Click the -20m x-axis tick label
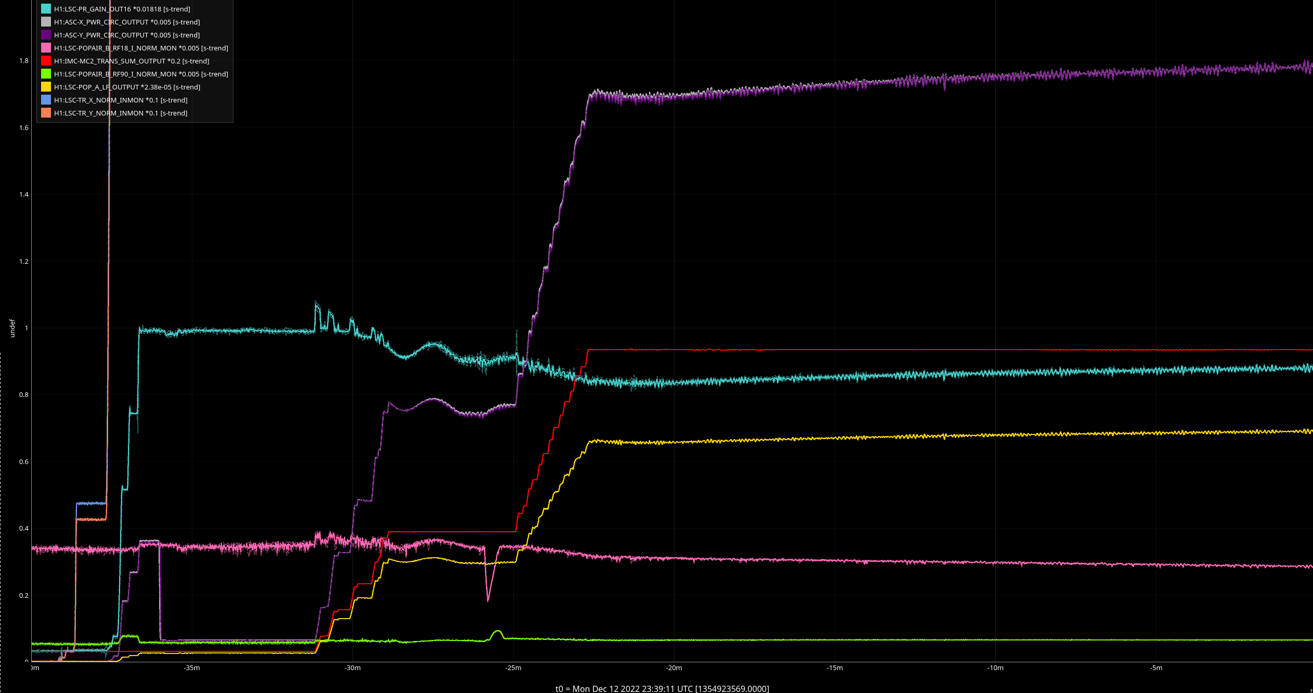Viewport: 1313px width, 693px height. [674, 668]
